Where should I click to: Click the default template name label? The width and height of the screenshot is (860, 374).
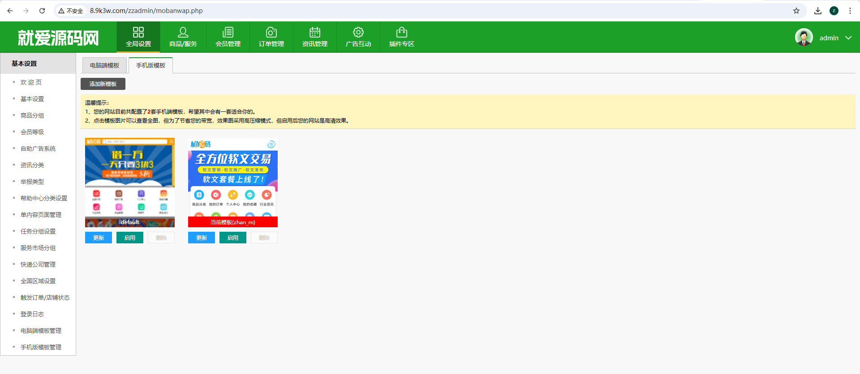pyautogui.click(x=130, y=222)
